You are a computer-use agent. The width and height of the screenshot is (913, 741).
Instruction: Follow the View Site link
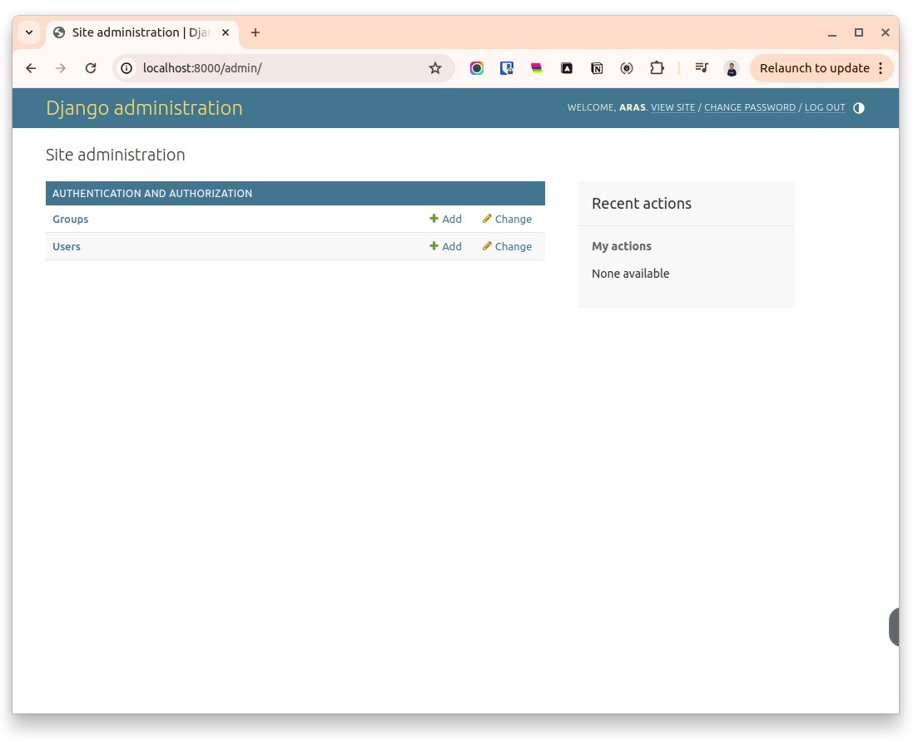[x=672, y=107]
